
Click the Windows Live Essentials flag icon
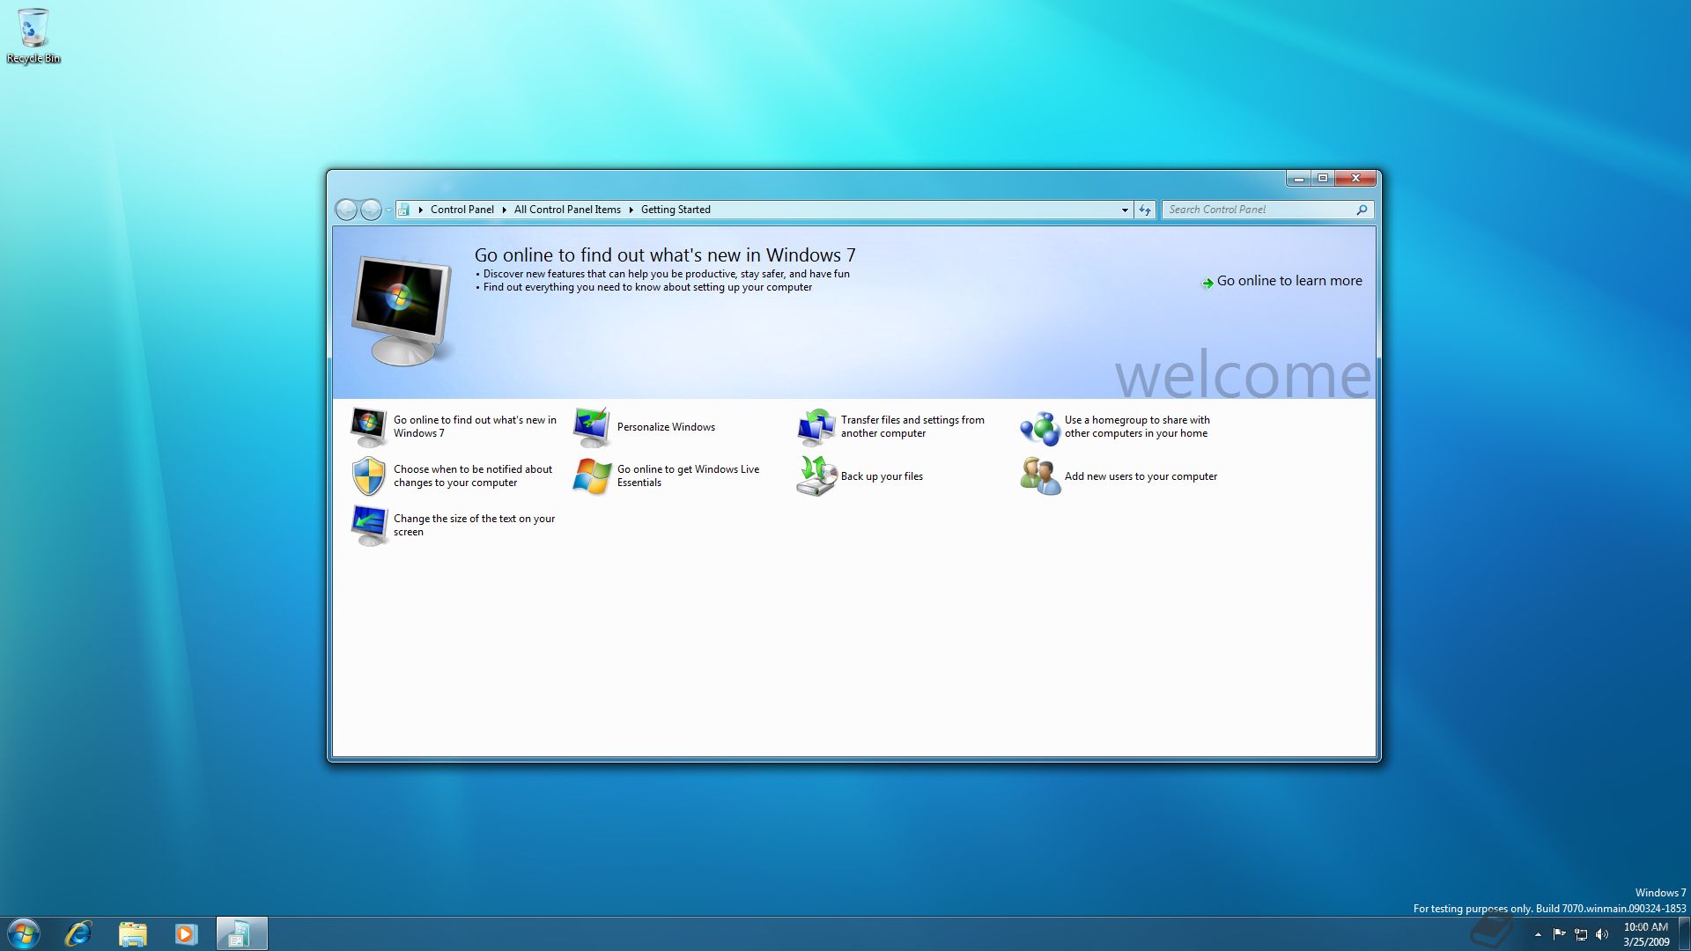[x=592, y=476]
